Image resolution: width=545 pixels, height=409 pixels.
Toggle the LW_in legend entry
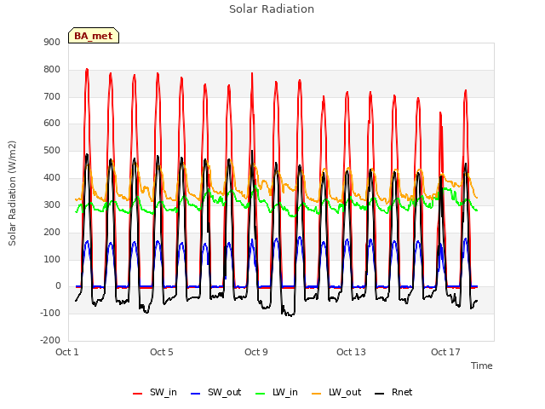click(277, 392)
